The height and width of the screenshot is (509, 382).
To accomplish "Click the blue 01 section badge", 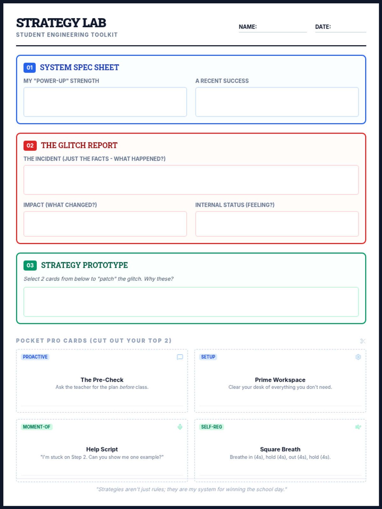I will pos(30,67).
